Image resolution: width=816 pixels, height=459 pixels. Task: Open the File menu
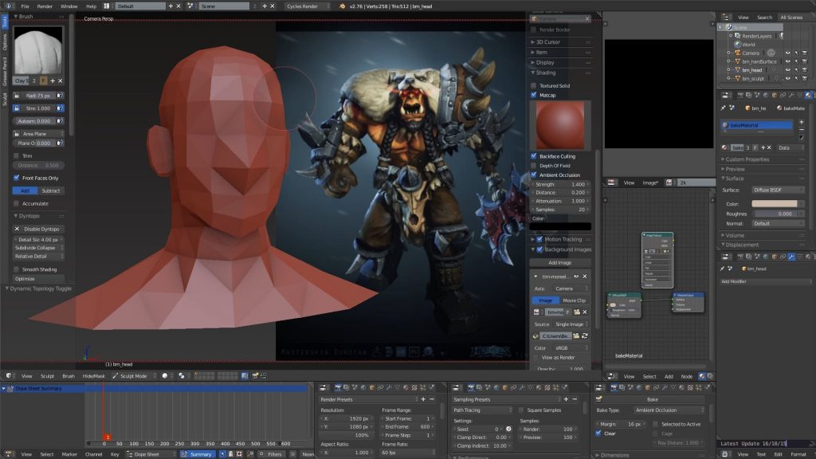(x=25, y=6)
